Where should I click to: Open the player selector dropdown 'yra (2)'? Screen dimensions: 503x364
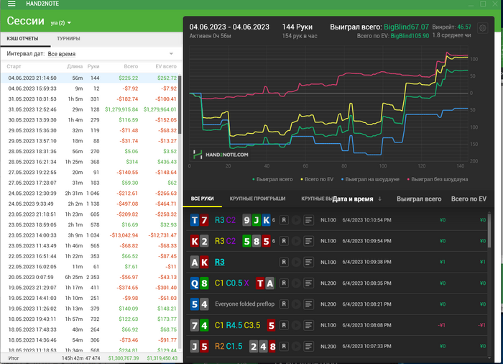(x=60, y=23)
